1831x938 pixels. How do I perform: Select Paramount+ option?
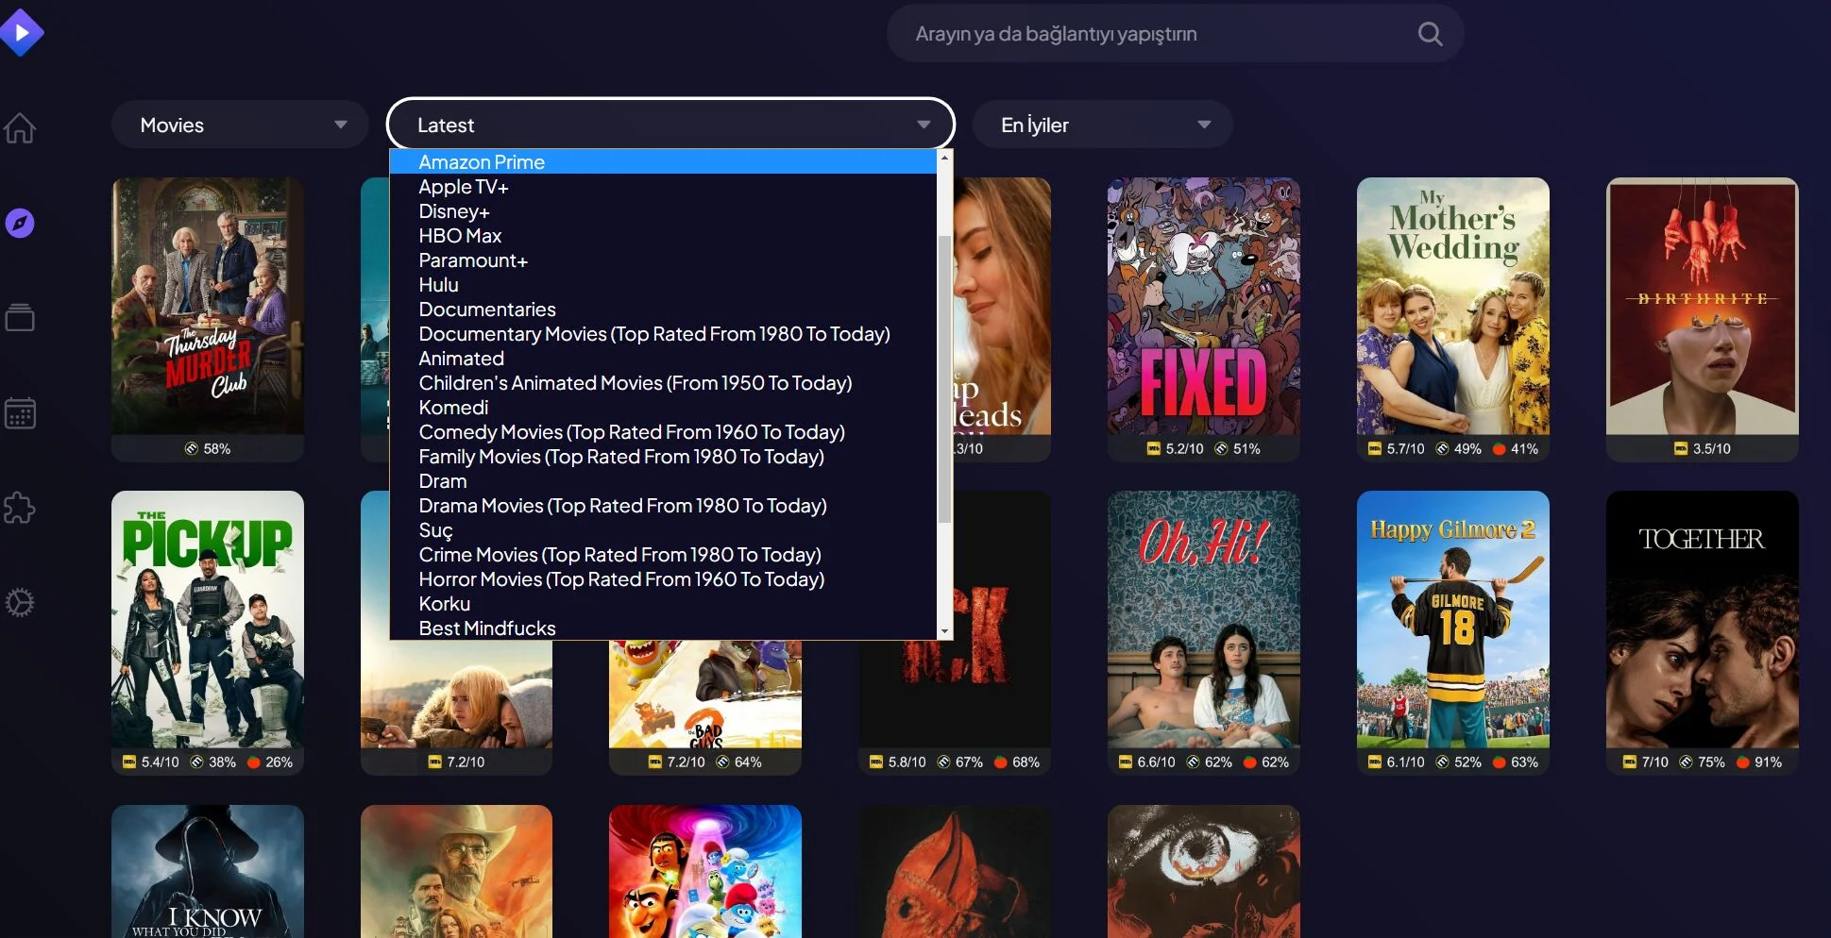pyautogui.click(x=663, y=260)
